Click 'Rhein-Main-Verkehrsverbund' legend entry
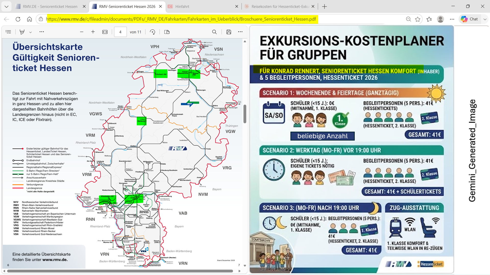 (x=38, y=205)
